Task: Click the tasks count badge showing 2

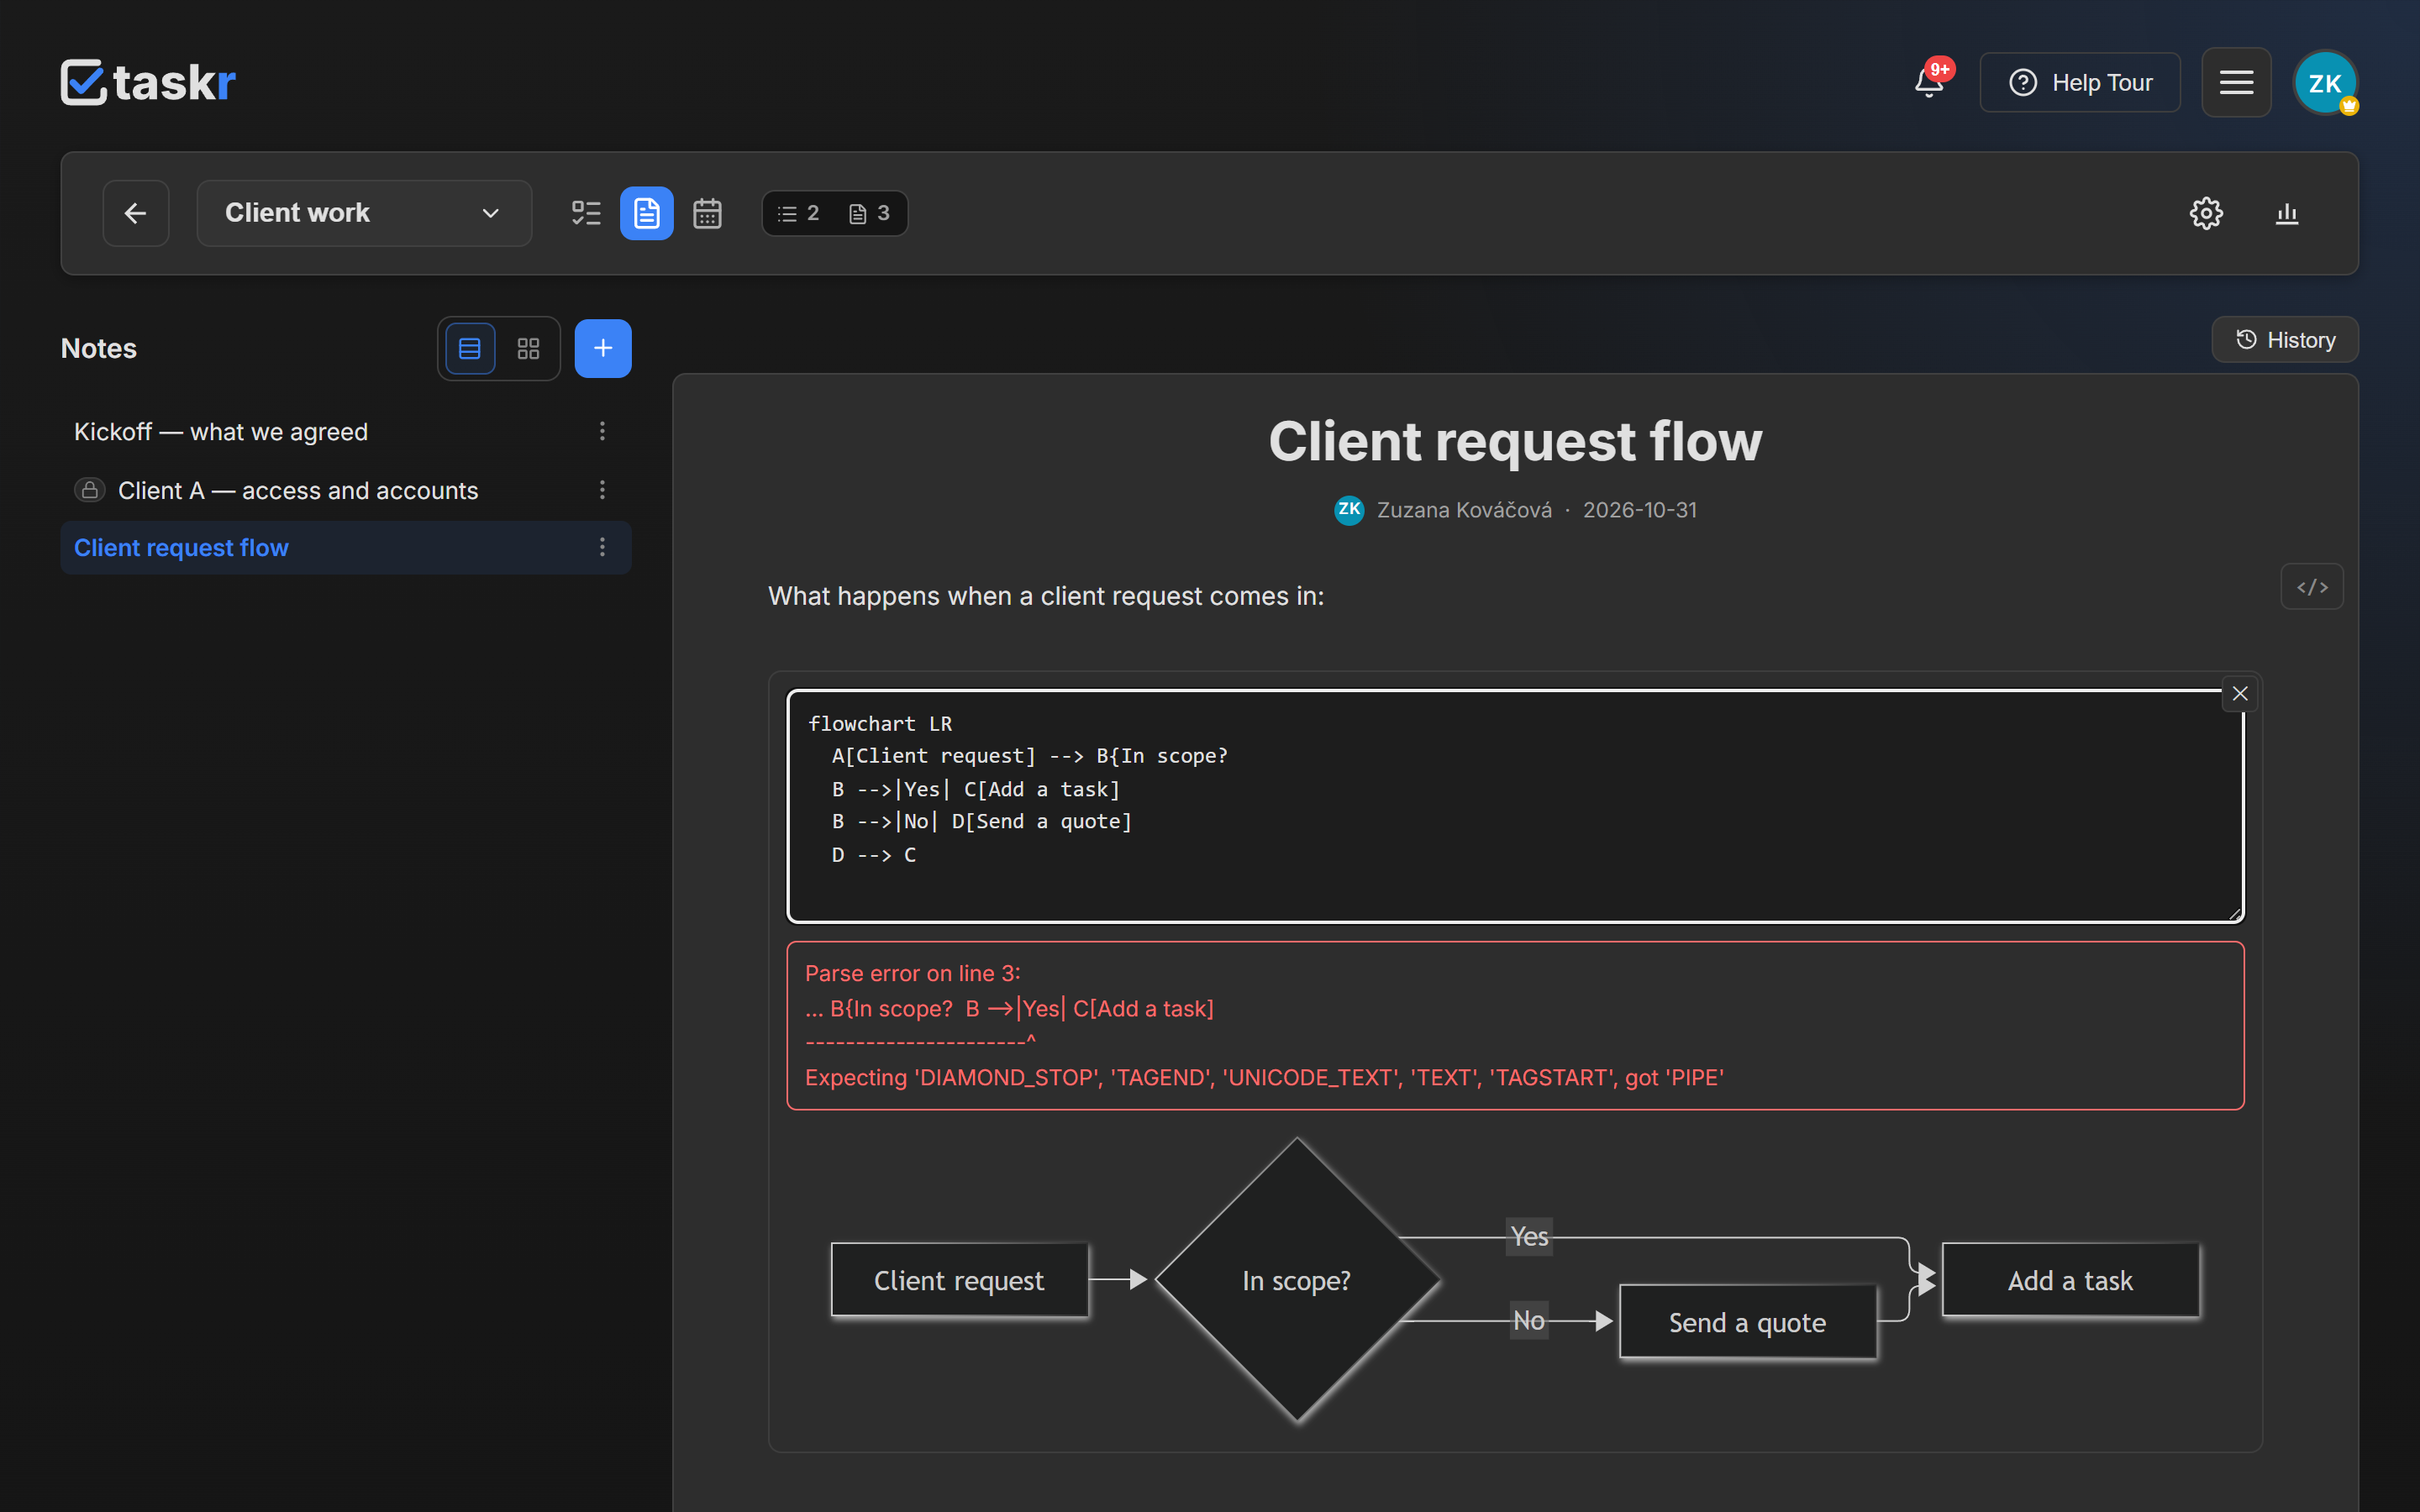Action: [x=799, y=213]
